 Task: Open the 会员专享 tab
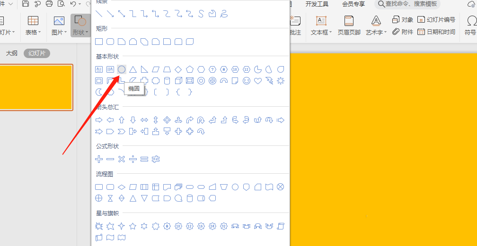[x=353, y=4]
